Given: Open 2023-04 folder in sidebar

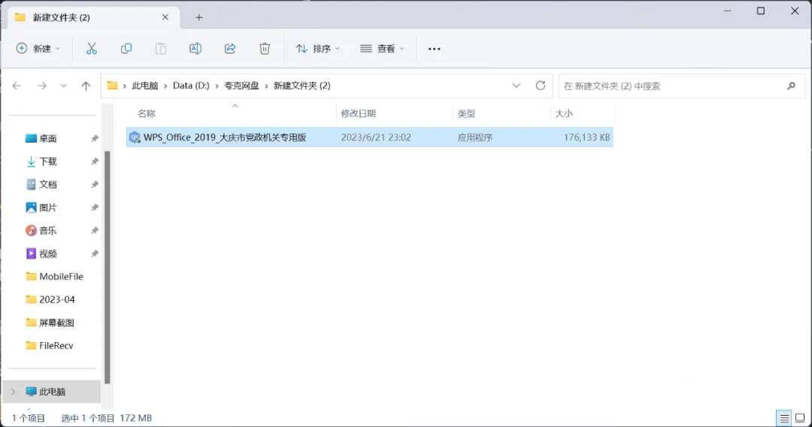Looking at the screenshot, I should pyautogui.click(x=50, y=299).
